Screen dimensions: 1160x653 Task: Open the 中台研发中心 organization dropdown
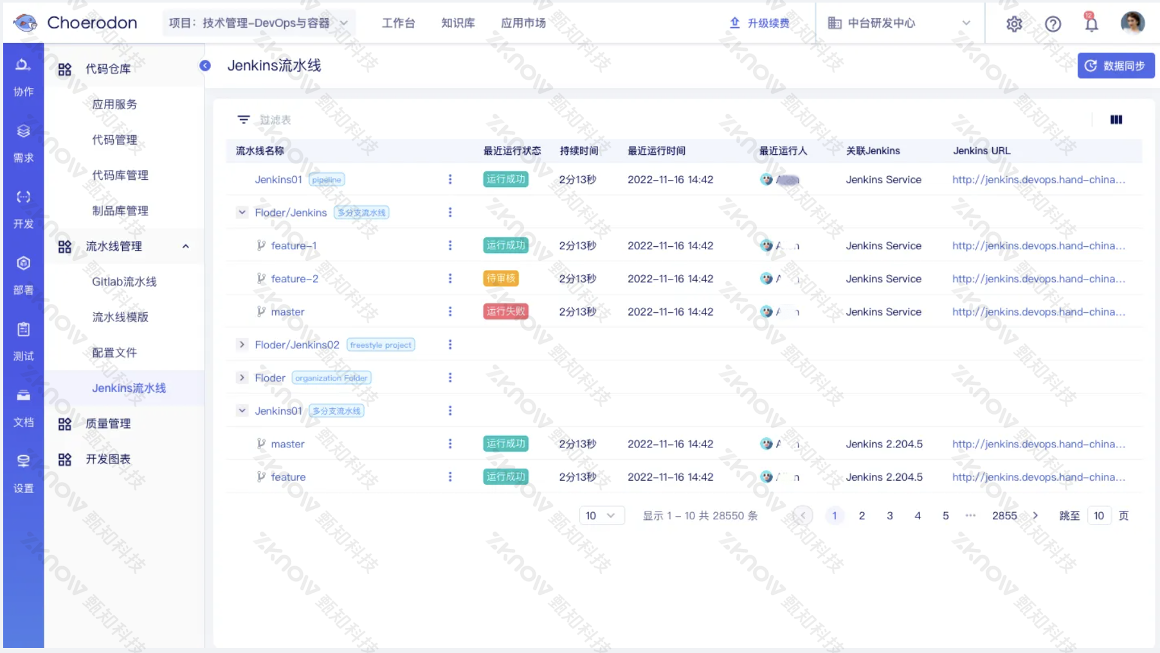900,23
